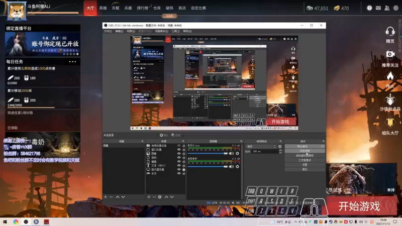Show hidden tray icons chevron

coord(295,222)
